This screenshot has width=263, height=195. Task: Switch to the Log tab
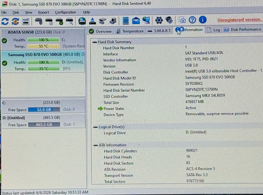[213, 30]
